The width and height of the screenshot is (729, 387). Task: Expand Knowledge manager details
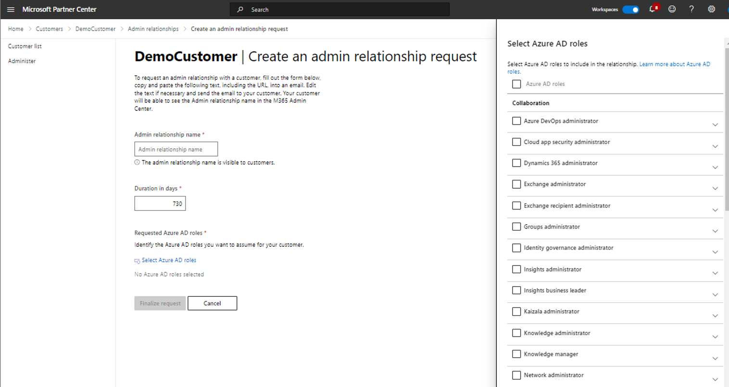(x=715, y=359)
